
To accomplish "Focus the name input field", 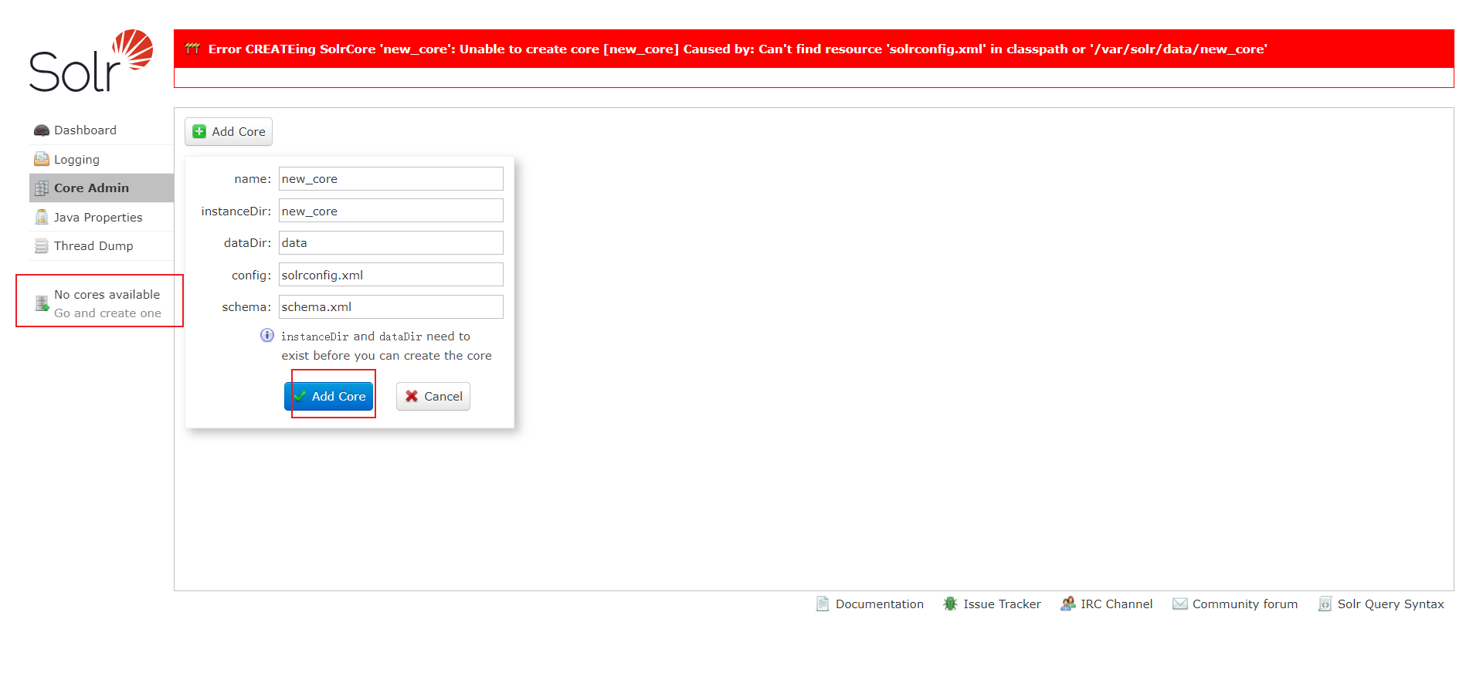I will coord(391,178).
